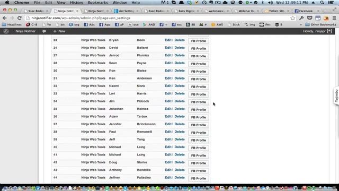Click Edit for Doug Starks
339x191 pixels.
[168, 162]
